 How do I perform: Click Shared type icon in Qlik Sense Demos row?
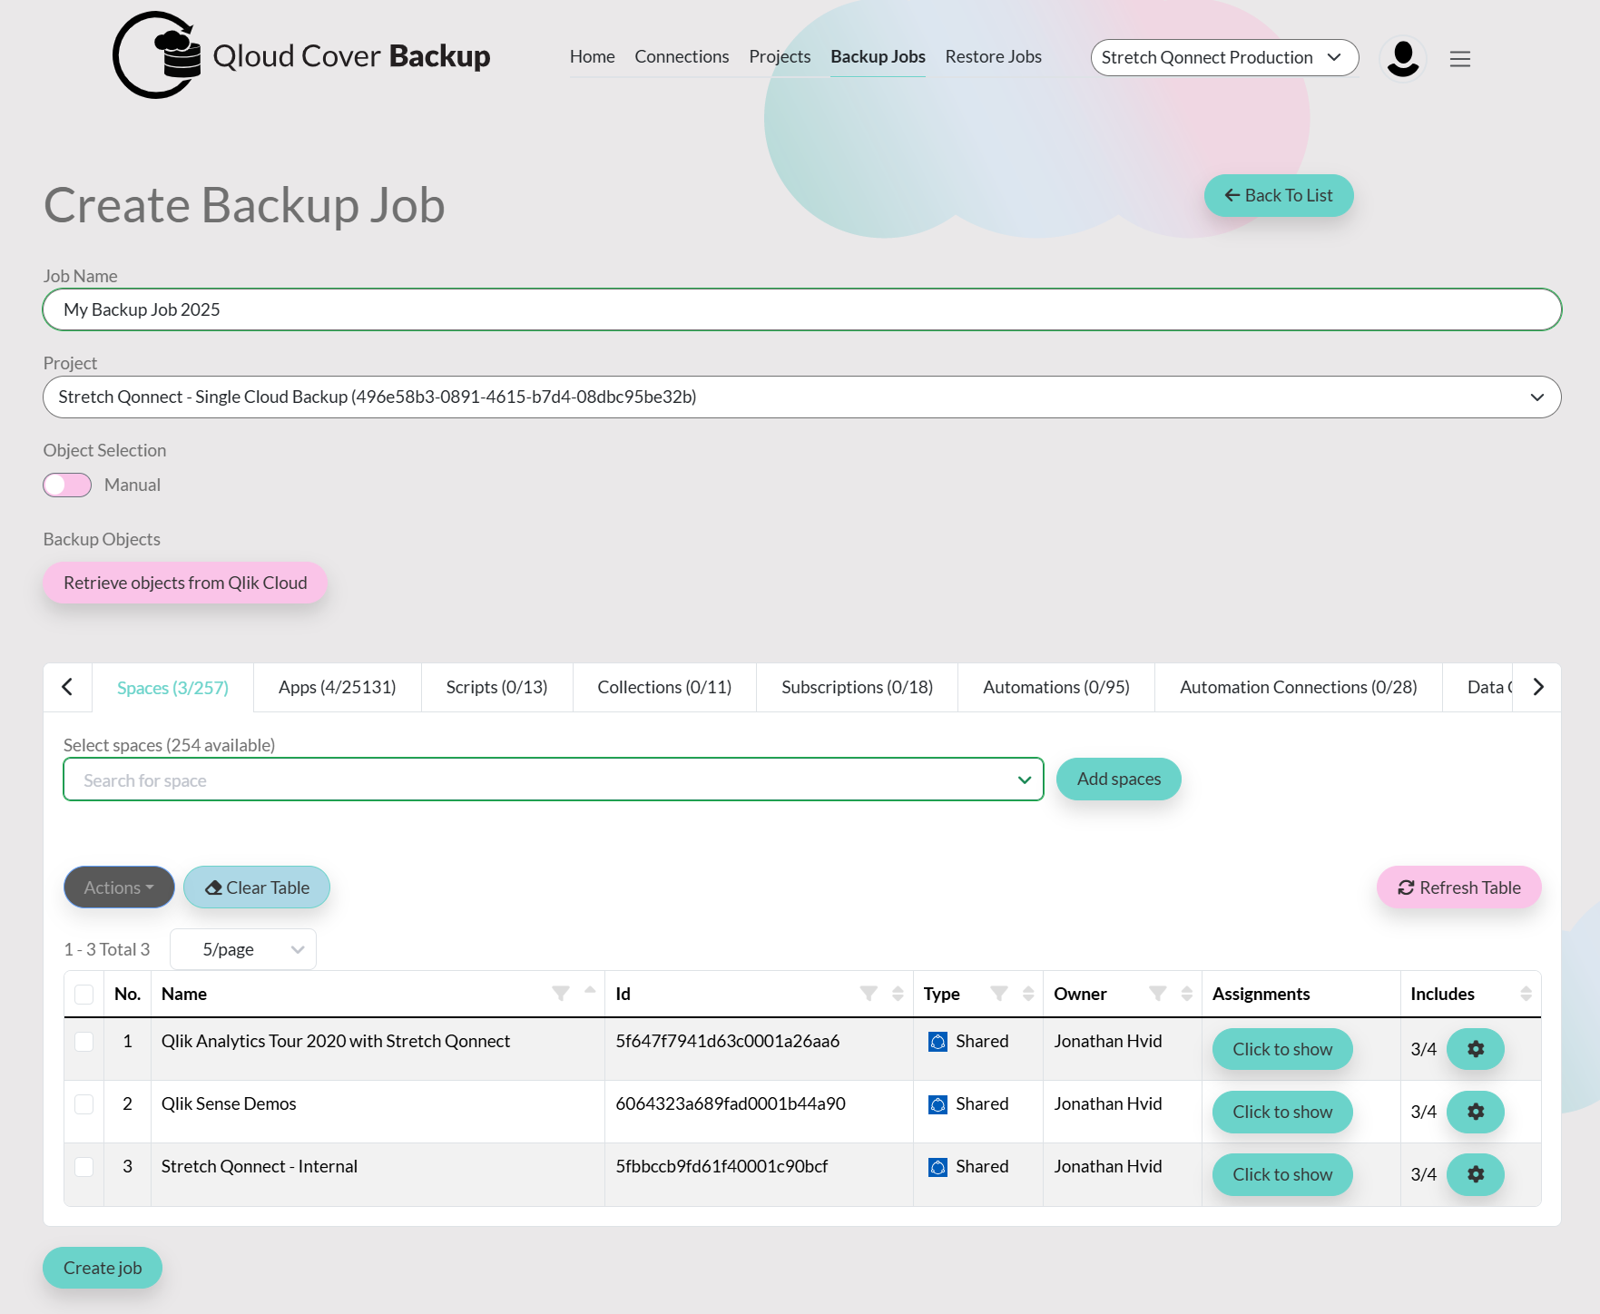click(x=938, y=1104)
